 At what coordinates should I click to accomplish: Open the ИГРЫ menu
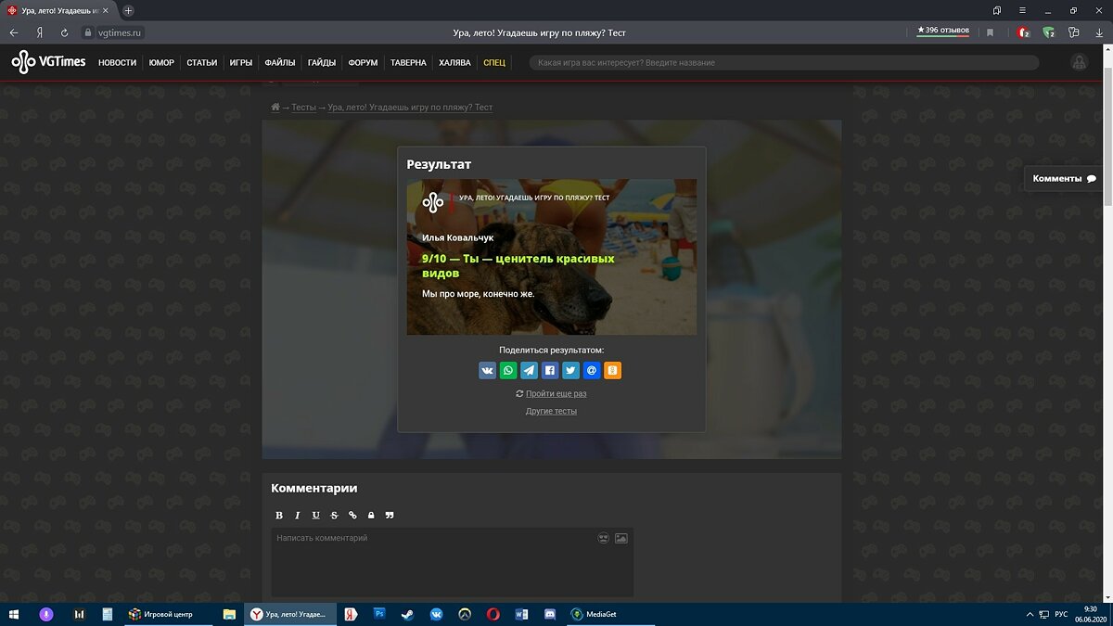[241, 63]
